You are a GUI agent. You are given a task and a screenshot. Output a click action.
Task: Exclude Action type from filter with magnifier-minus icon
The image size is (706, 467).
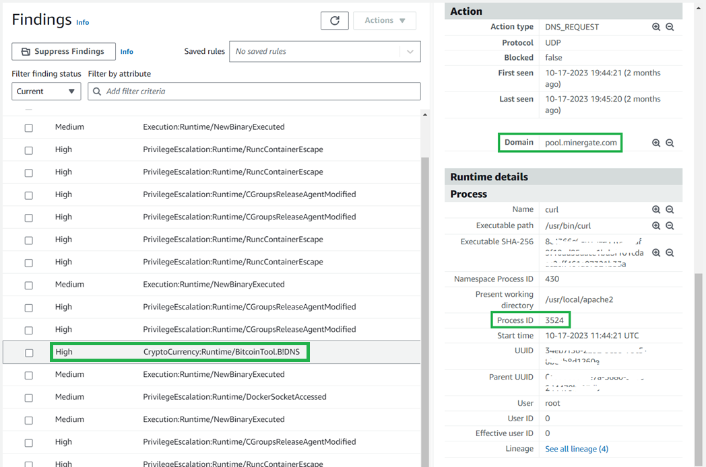click(670, 27)
